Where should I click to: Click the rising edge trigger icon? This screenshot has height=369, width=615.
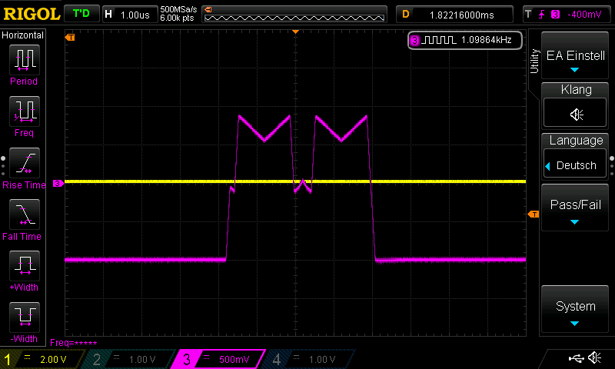pos(541,15)
